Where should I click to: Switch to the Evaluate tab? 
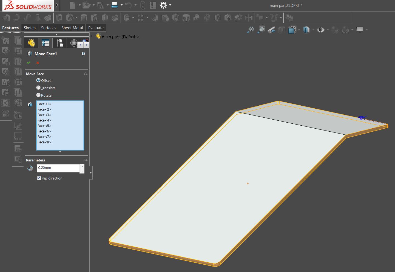pos(96,28)
